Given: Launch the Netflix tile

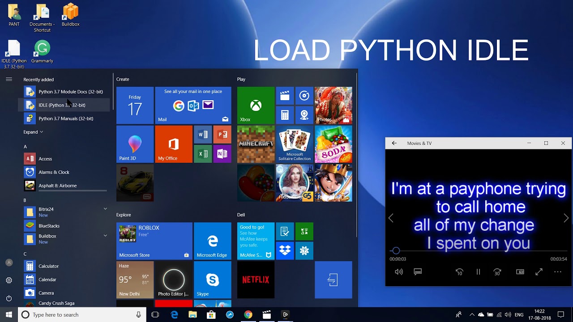Looking at the screenshot, I should [256, 280].
